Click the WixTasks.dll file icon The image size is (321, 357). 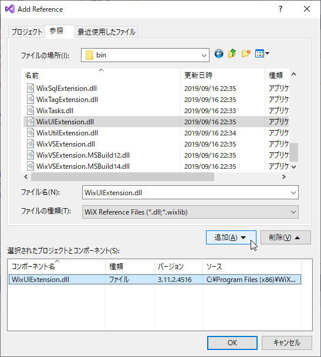point(31,110)
